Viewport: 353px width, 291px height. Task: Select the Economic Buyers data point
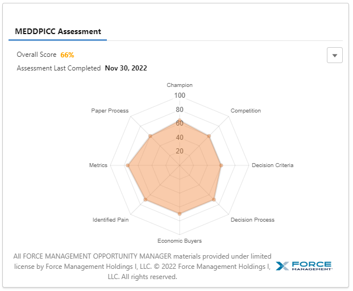point(180,214)
